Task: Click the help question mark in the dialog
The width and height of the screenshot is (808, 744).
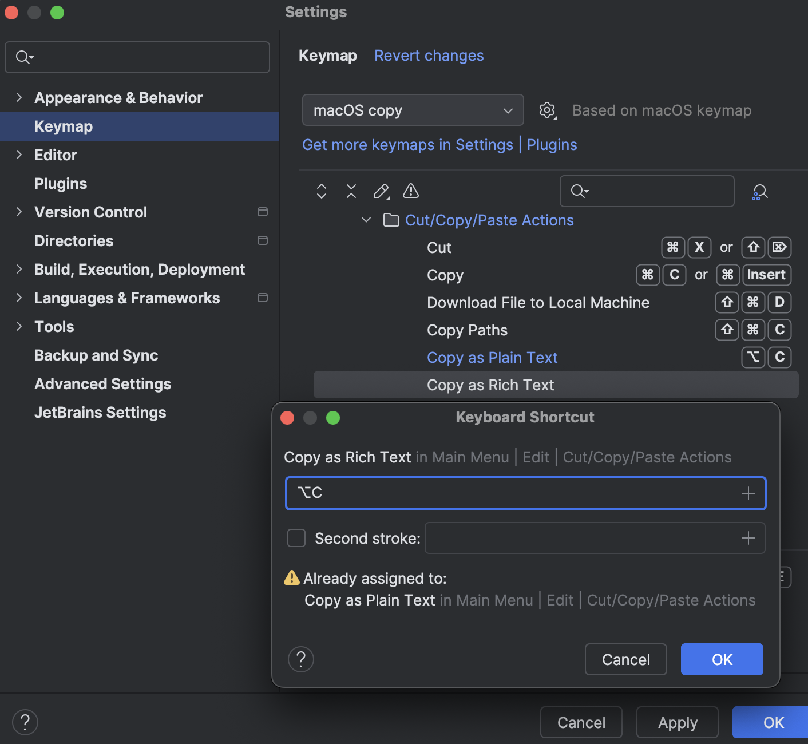Action: (300, 659)
